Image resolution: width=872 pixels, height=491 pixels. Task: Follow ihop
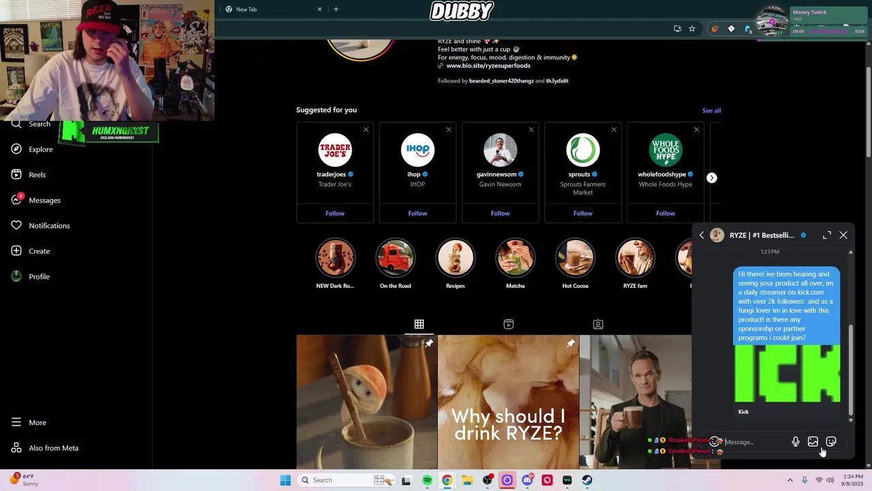click(418, 213)
